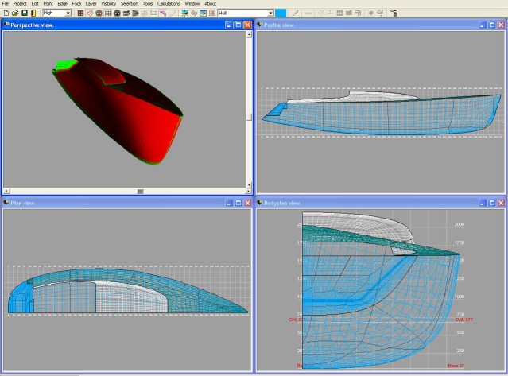Screen dimensions: 508x376
Task: Click the Exit door icon in toolbar
Action: pyautogui.click(x=33, y=14)
